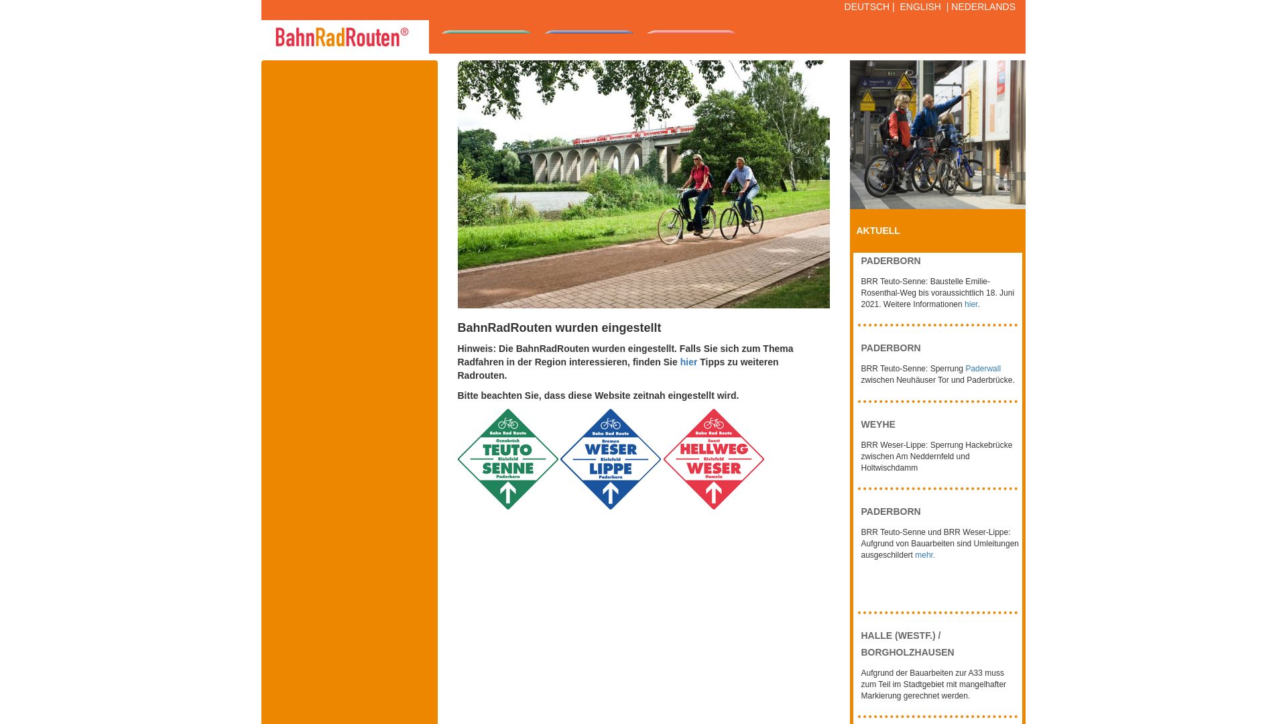This screenshot has height=724, width=1287.
Task: Click the AKTUELL section header
Action: click(878, 231)
